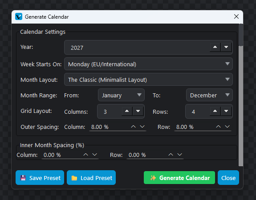The height and width of the screenshot is (200, 256).
Task: Increment the Columns grid value
Action: click(x=127, y=111)
